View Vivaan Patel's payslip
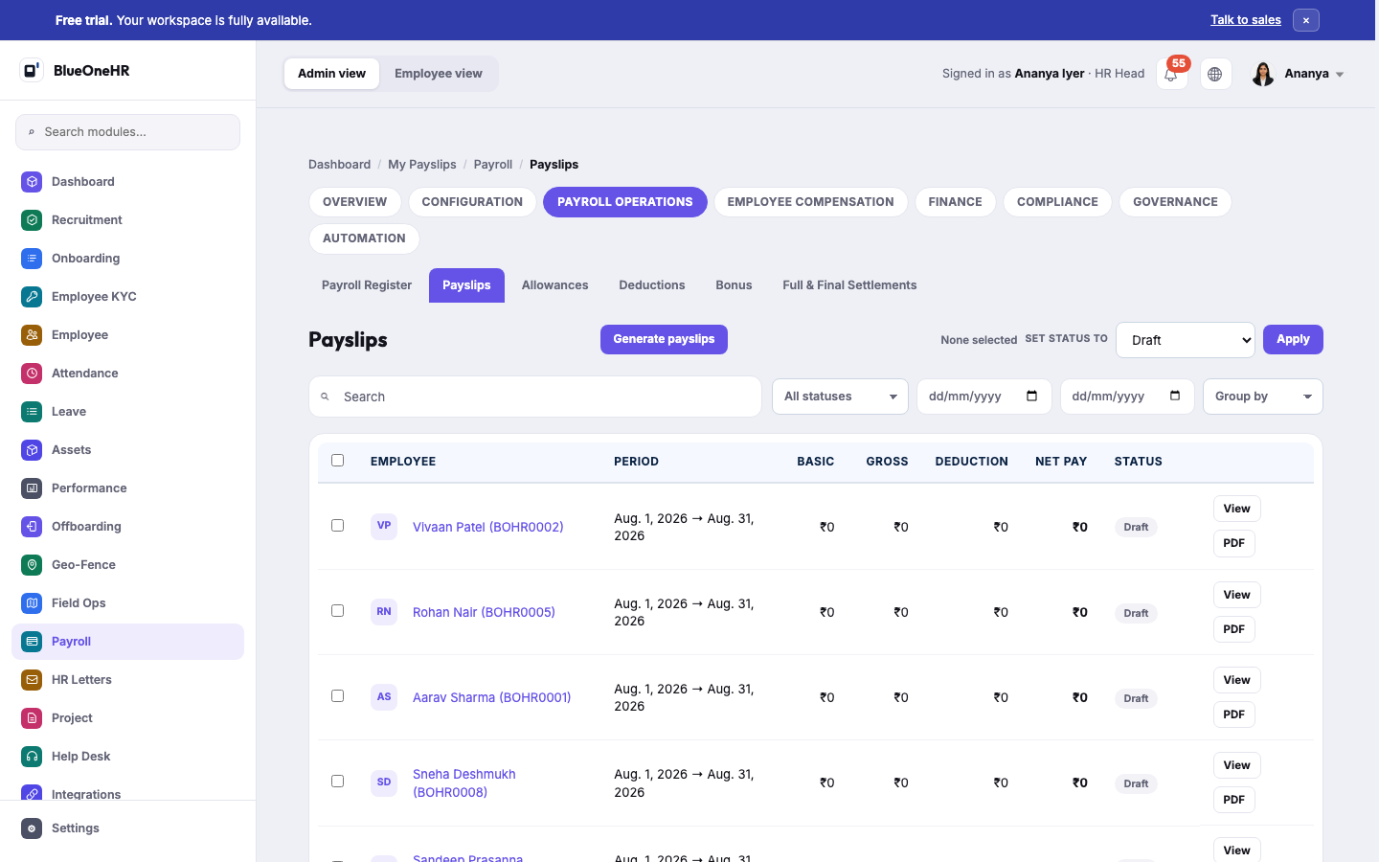Viewport: 1379px width, 862px height. coord(1236,509)
